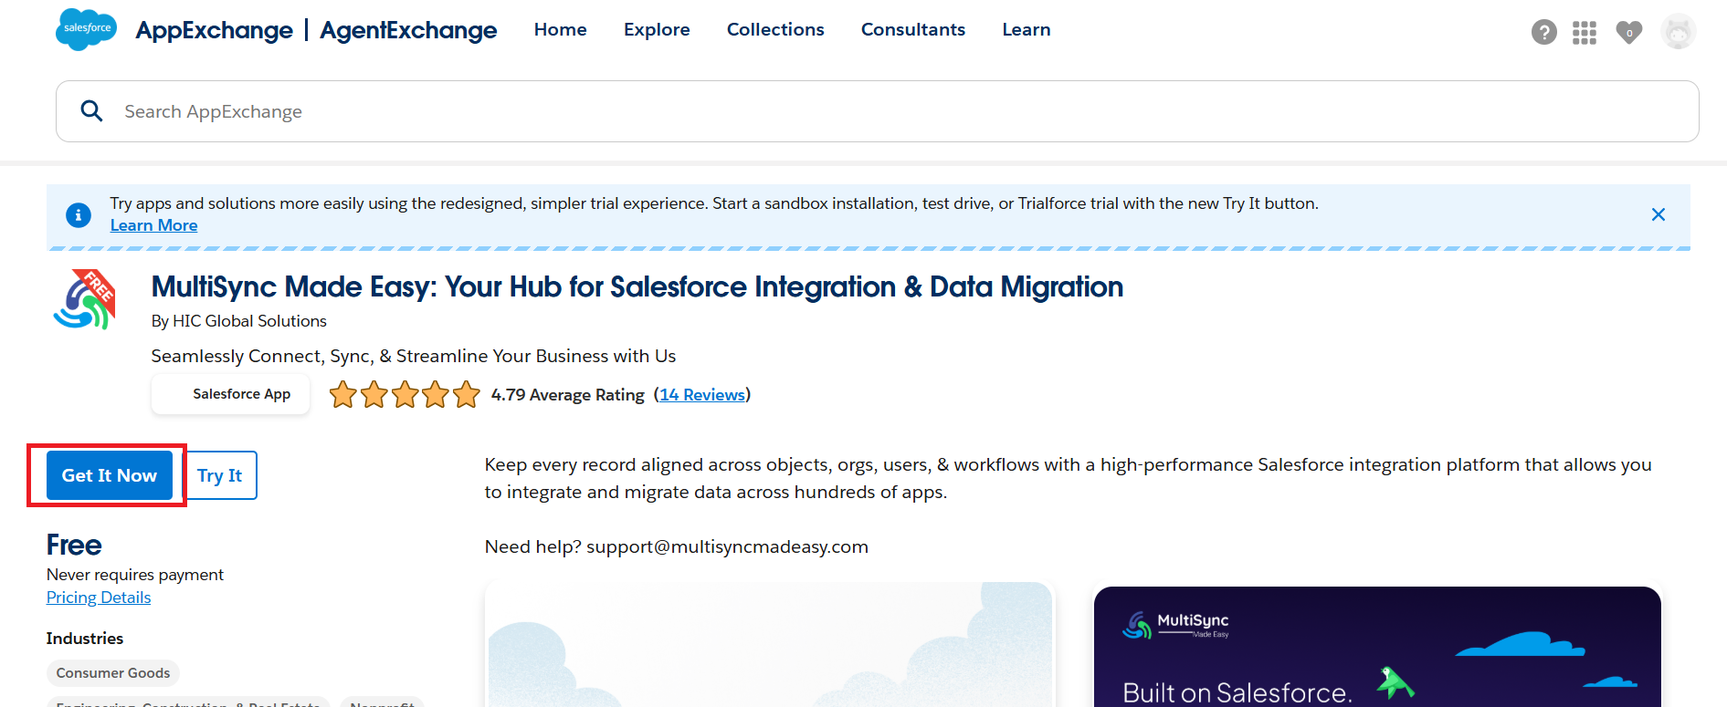Open the user profile avatar
Image resolution: width=1727 pixels, height=707 pixels.
[1679, 32]
